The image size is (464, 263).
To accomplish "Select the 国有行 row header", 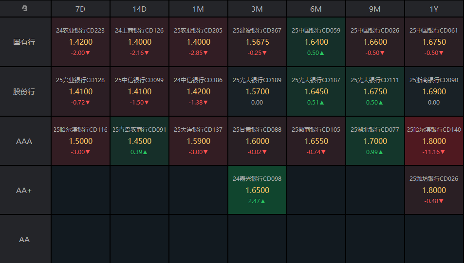I will click(x=25, y=42).
